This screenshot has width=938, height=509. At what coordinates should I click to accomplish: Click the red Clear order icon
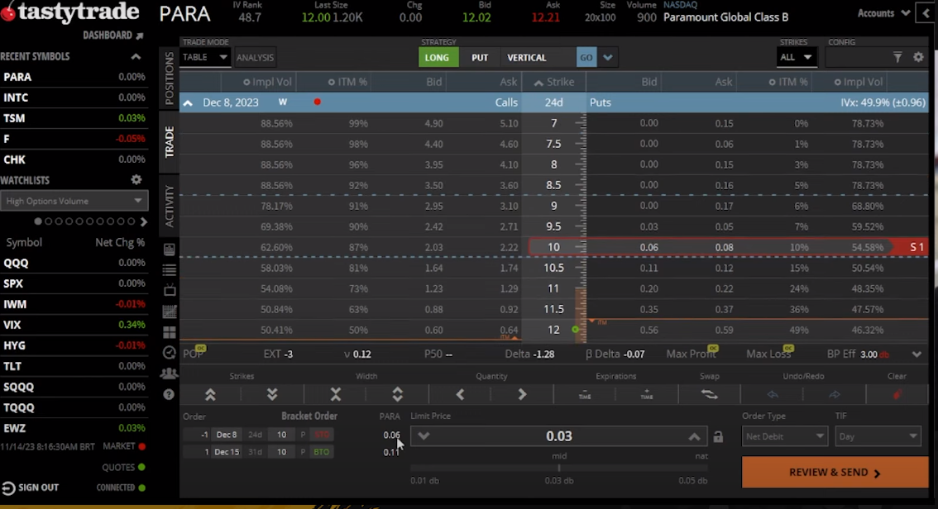coord(897,395)
